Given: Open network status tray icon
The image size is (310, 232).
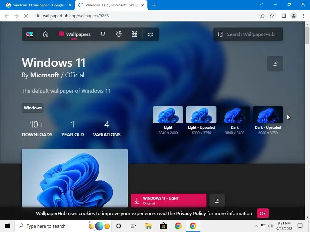Looking at the screenshot, I should point(264,226).
